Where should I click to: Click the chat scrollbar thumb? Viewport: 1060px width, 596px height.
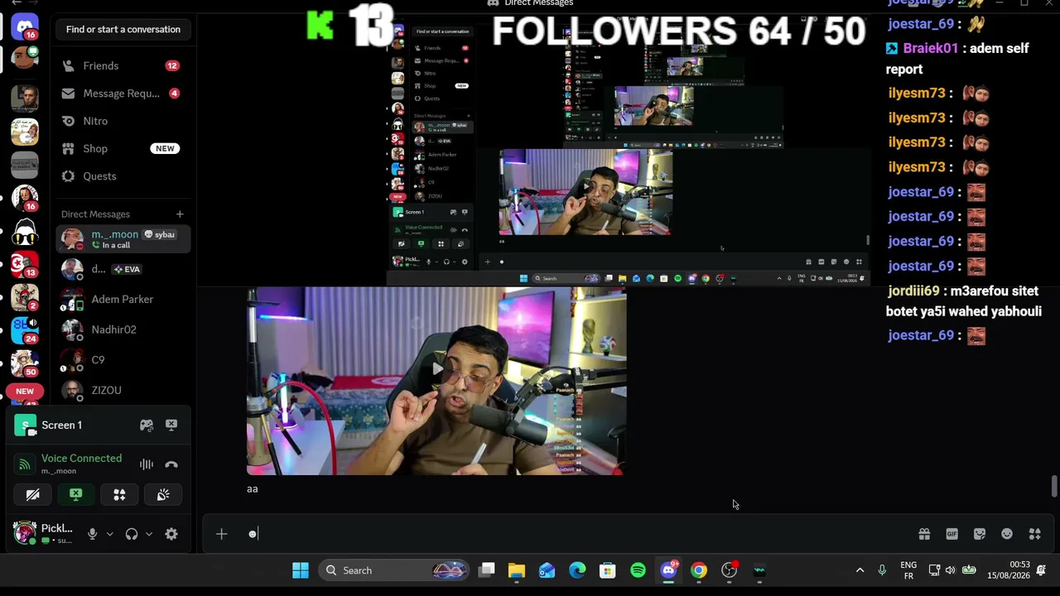tap(1054, 486)
